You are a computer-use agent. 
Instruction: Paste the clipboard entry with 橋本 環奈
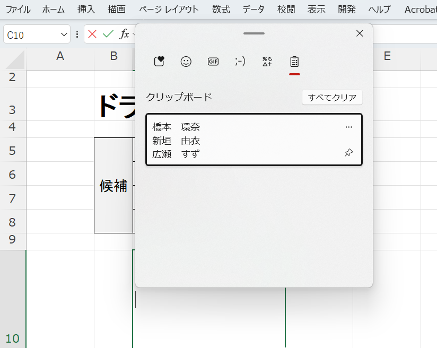(x=244, y=140)
